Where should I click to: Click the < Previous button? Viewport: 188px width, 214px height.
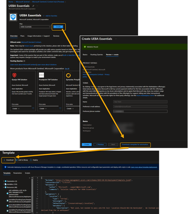100,145
